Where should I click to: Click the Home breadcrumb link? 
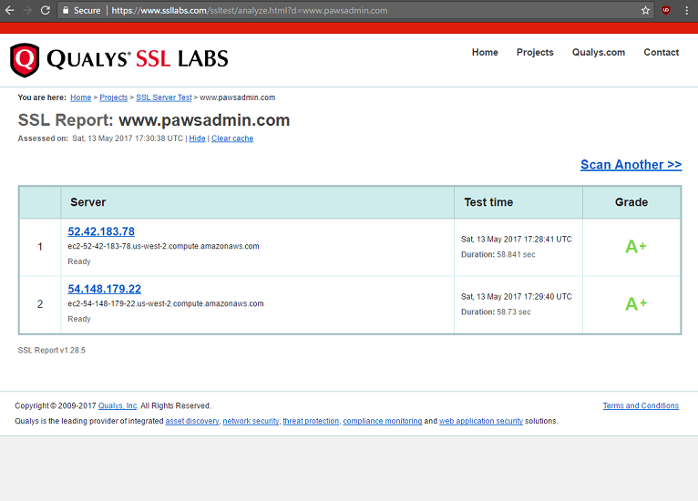click(80, 97)
